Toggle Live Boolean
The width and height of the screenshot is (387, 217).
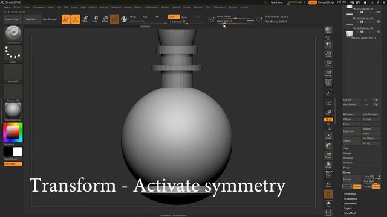tap(50, 19)
